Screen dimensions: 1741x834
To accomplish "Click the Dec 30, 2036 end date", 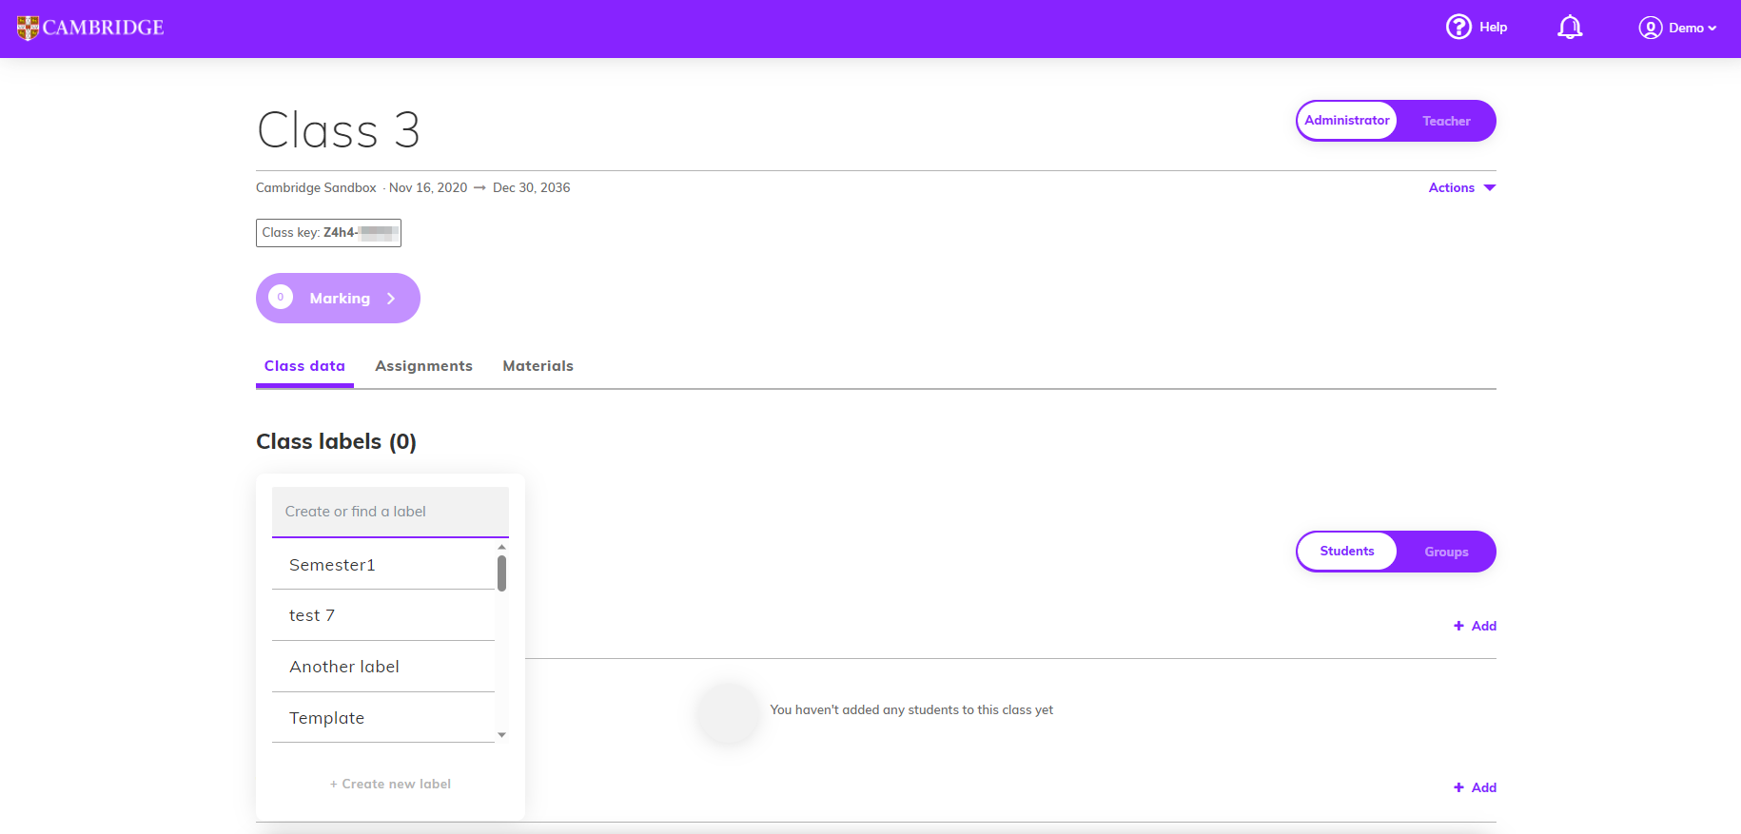I will pyautogui.click(x=531, y=187).
